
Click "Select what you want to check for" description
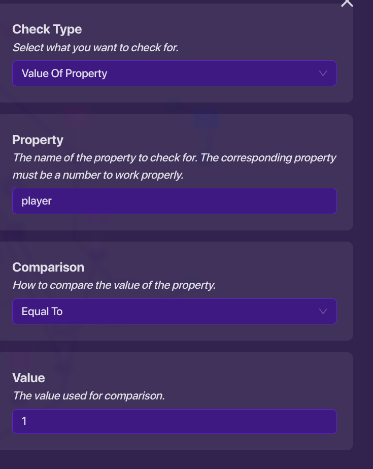pos(95,48)
